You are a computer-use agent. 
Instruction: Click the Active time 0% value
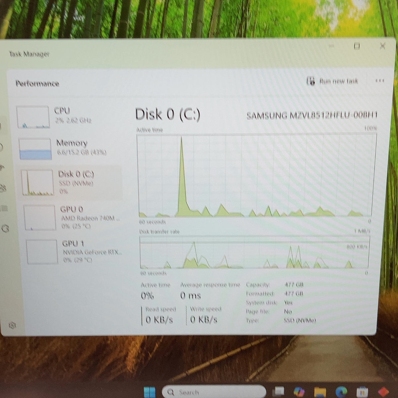pos(147,296)
